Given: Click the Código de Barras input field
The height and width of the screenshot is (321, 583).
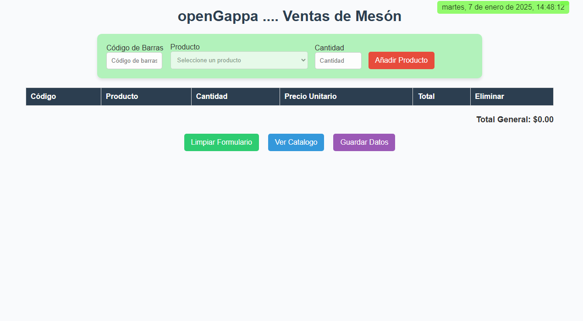Looking at the screenshot, I should [134, 60].
